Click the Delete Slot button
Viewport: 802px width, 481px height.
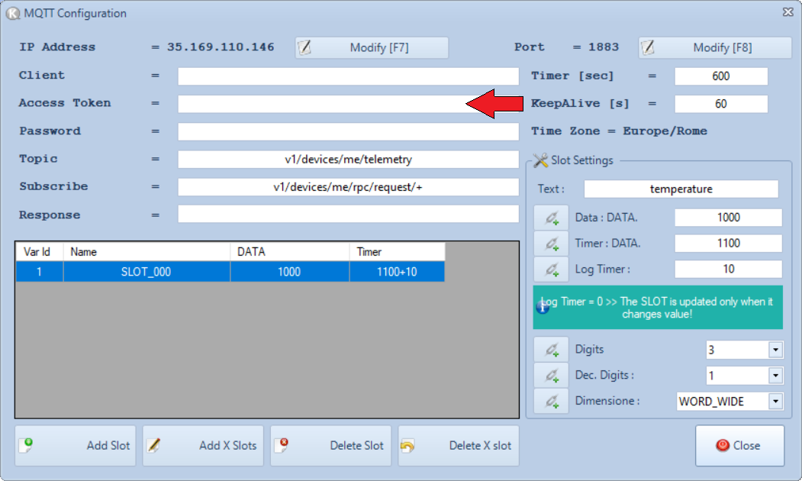click(330, 446)
